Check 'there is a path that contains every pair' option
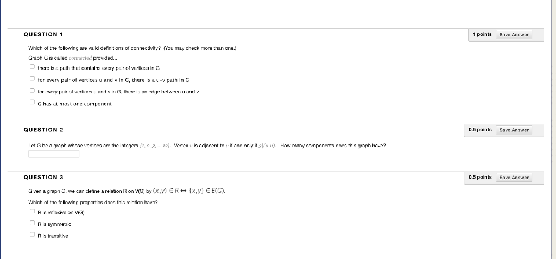 [x=32, y=67]
